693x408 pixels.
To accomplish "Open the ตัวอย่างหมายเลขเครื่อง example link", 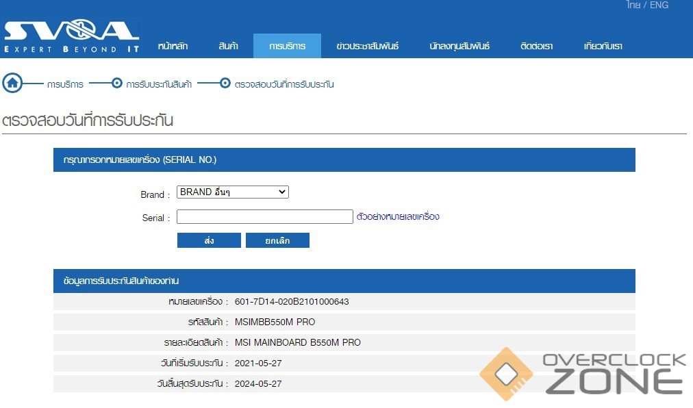I will click(x=398, y=217).
